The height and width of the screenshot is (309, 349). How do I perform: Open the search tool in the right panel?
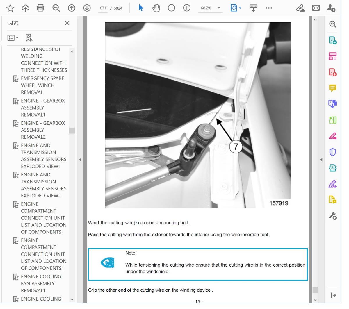click(x=333, y=24)
